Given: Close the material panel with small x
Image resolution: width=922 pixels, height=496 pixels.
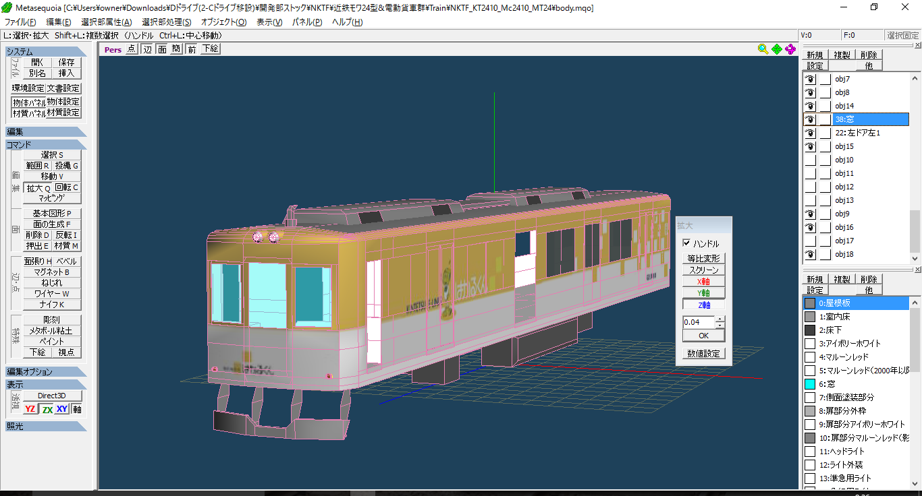Looking at the screenshot, I should coord(917,270).
